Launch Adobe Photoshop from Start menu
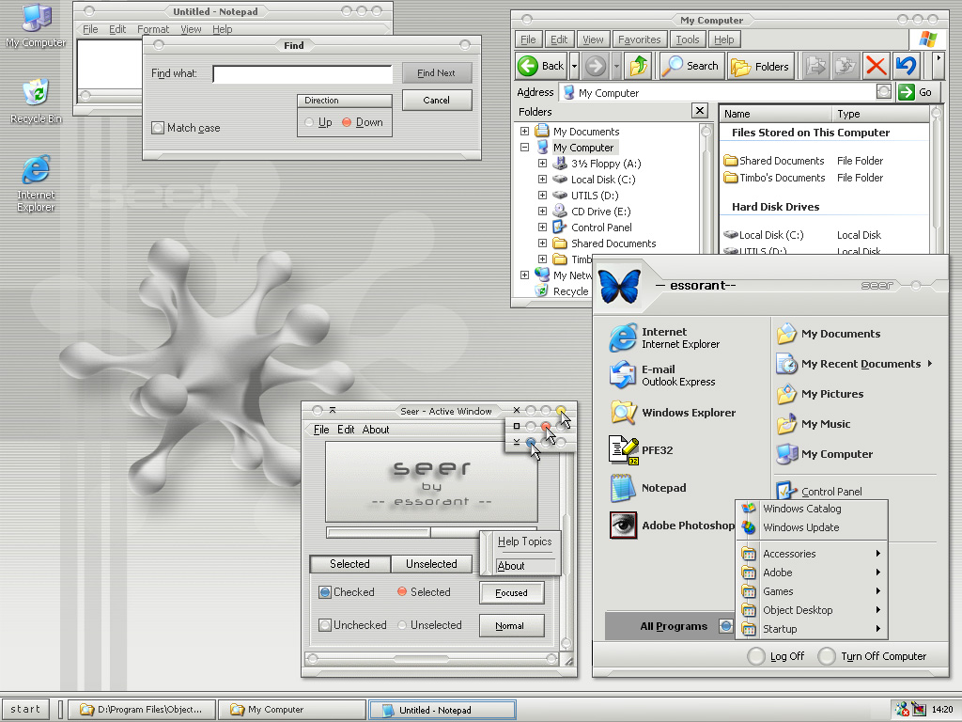962x722 pixels. click(673, 526)
